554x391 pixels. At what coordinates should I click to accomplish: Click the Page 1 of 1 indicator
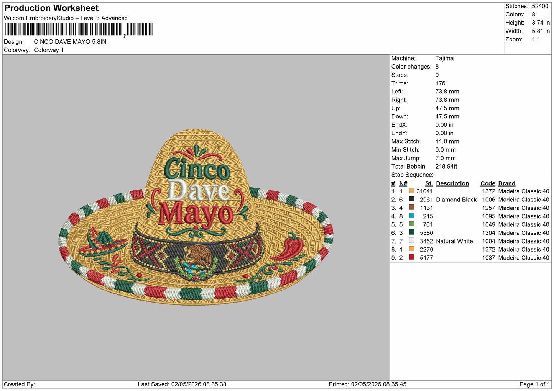[534, 384]
